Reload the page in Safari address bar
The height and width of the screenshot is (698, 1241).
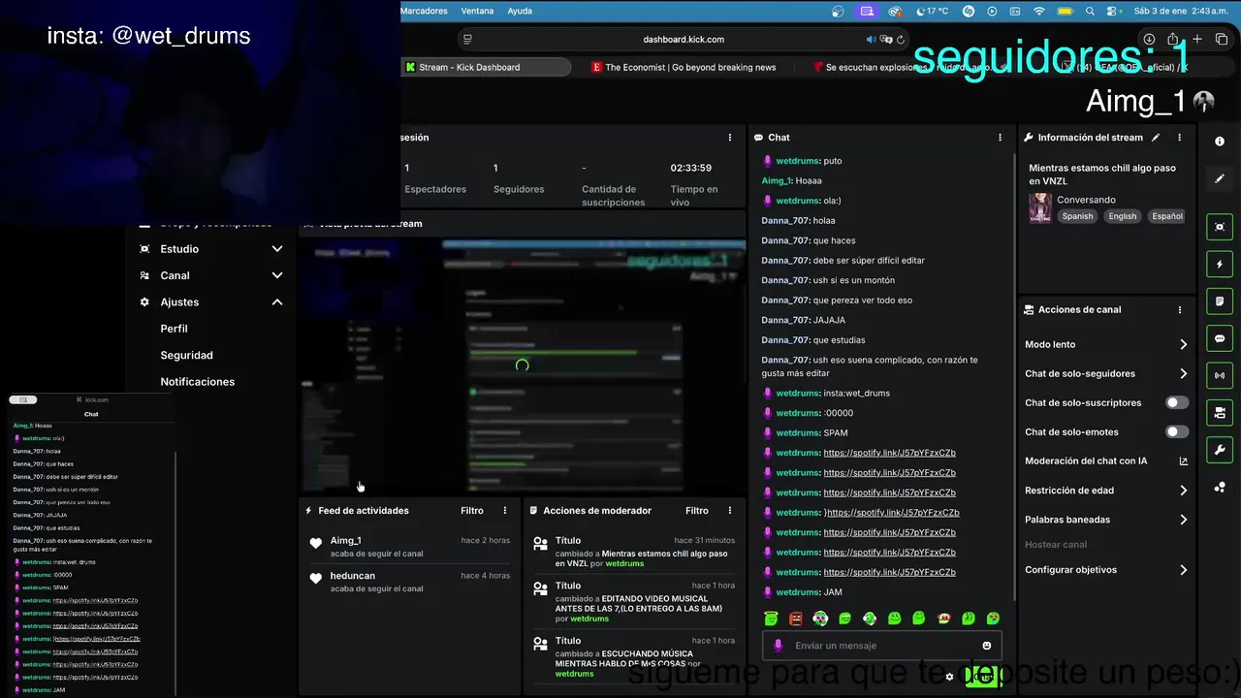click(x=900, y=40)
